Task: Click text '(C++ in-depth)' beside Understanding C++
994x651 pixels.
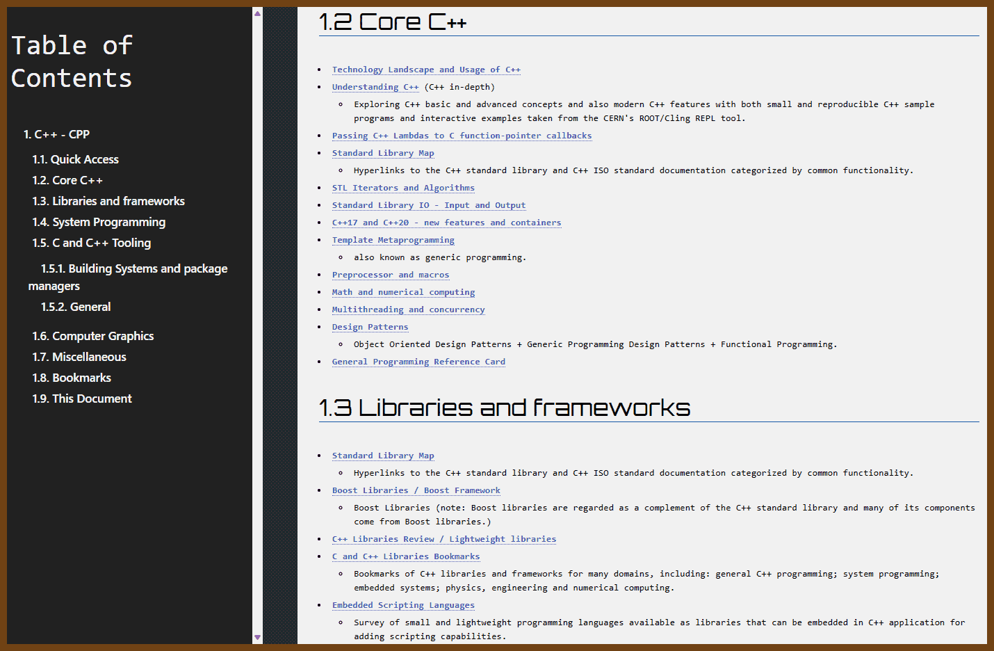Action: 459,87
